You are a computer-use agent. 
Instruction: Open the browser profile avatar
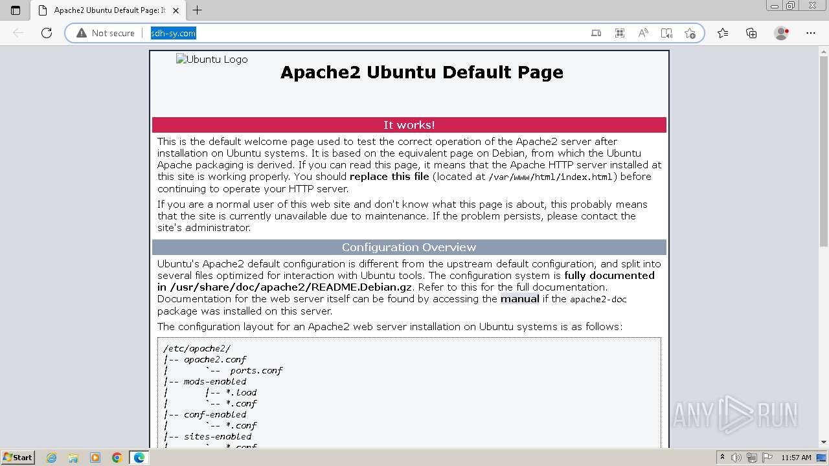coord(782,33)
